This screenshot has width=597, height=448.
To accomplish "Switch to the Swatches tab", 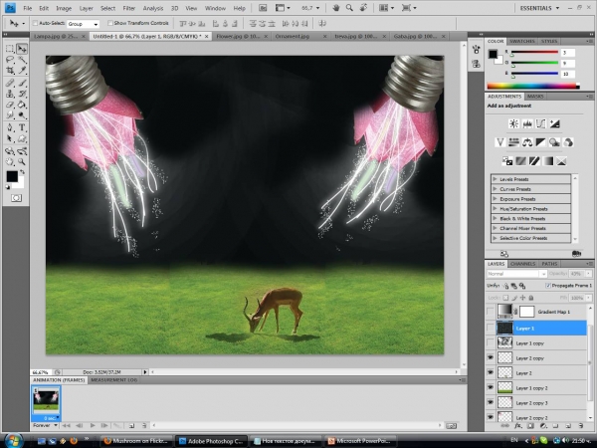I will tap(522, 41).
